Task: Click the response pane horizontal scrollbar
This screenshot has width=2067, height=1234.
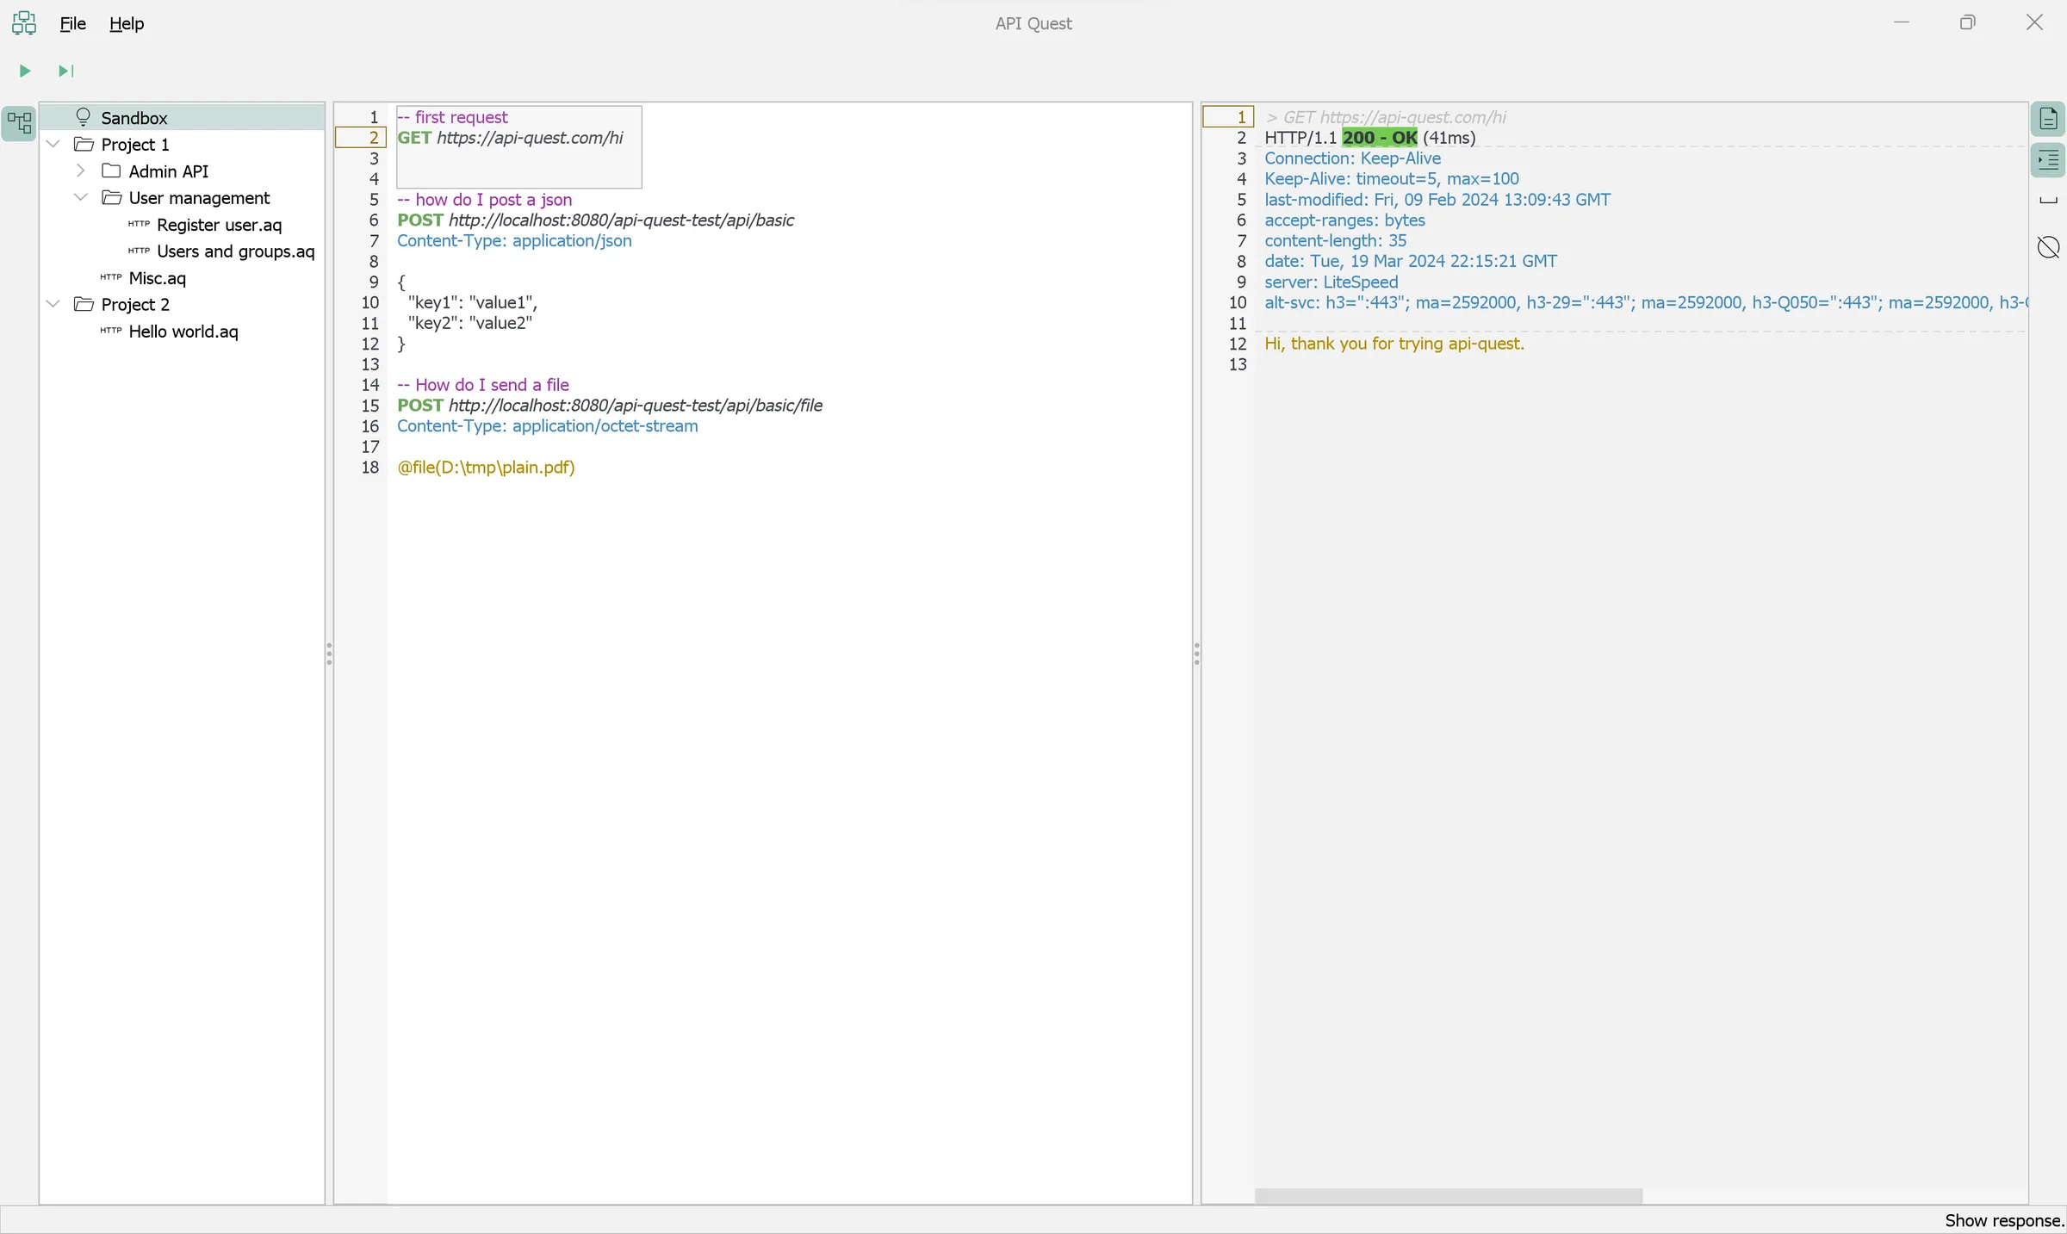Action: coord(1448,1196)
